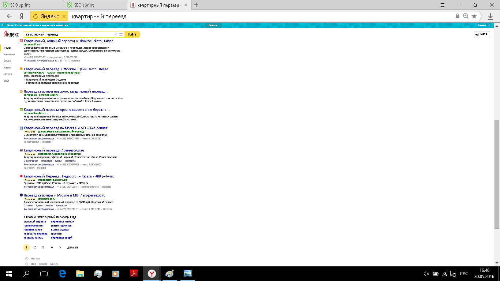
Task: Click the 'Москва' region location link
Action: coord(35,258)
